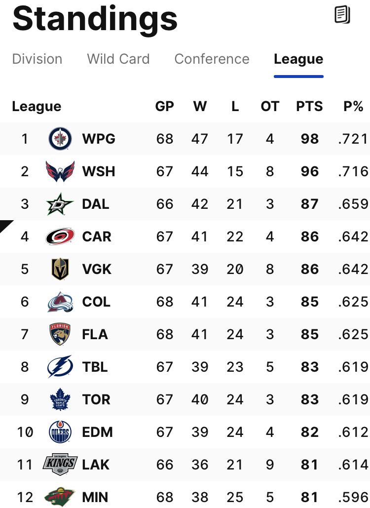Tap the Tampa Bay Lightning logo

click(60, 367)
